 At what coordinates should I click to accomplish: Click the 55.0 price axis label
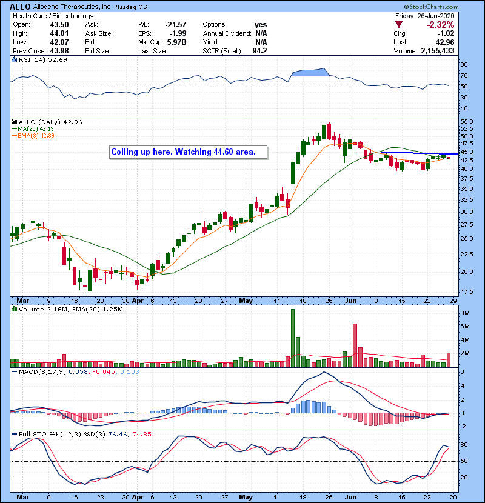click(467, 122)
